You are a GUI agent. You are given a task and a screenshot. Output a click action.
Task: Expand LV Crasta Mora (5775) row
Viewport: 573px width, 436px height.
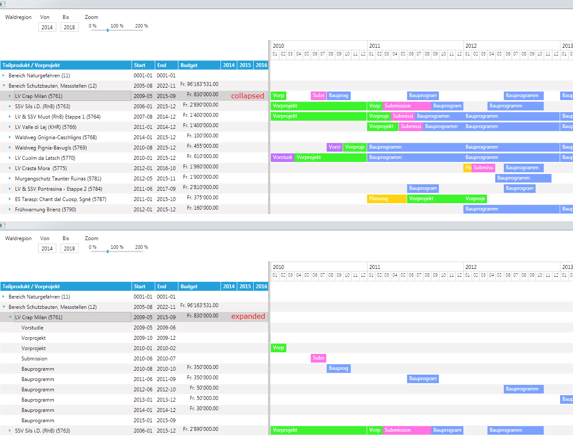(x=10, y=168)
